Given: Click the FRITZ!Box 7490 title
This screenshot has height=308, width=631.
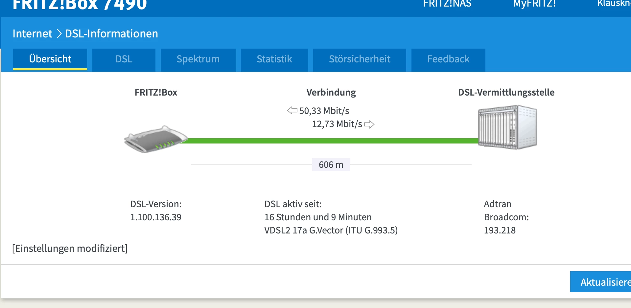Looking at the screenshot, I should pos(80,5).
